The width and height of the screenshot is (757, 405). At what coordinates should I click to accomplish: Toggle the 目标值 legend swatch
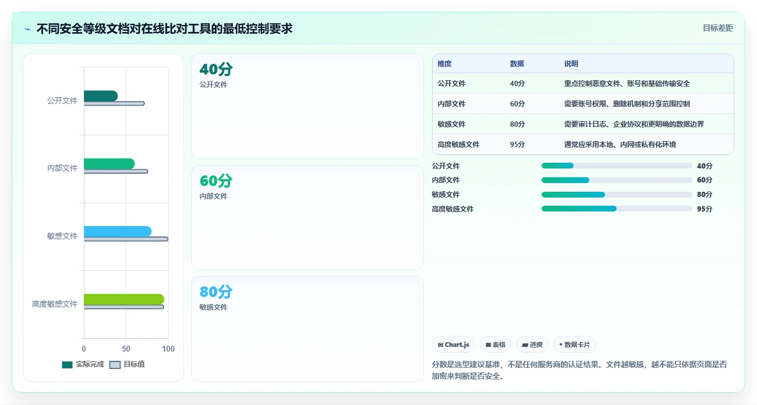tap(115, 365)
